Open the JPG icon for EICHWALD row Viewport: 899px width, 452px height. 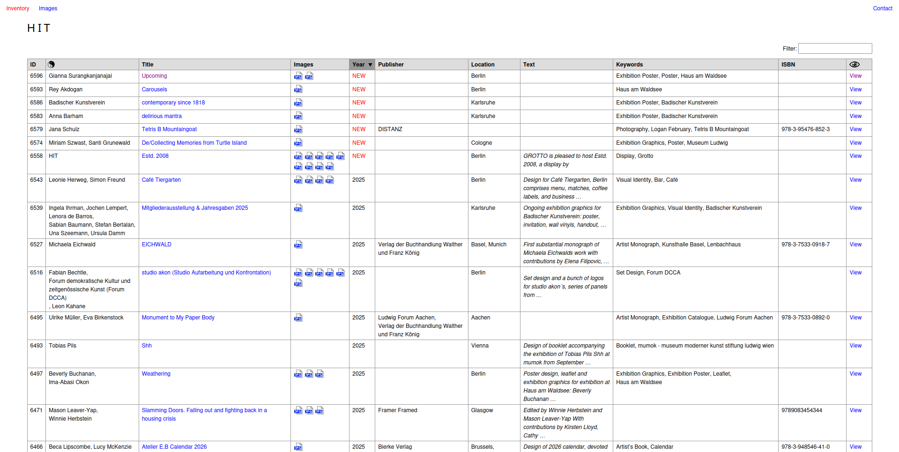point(298,245)
